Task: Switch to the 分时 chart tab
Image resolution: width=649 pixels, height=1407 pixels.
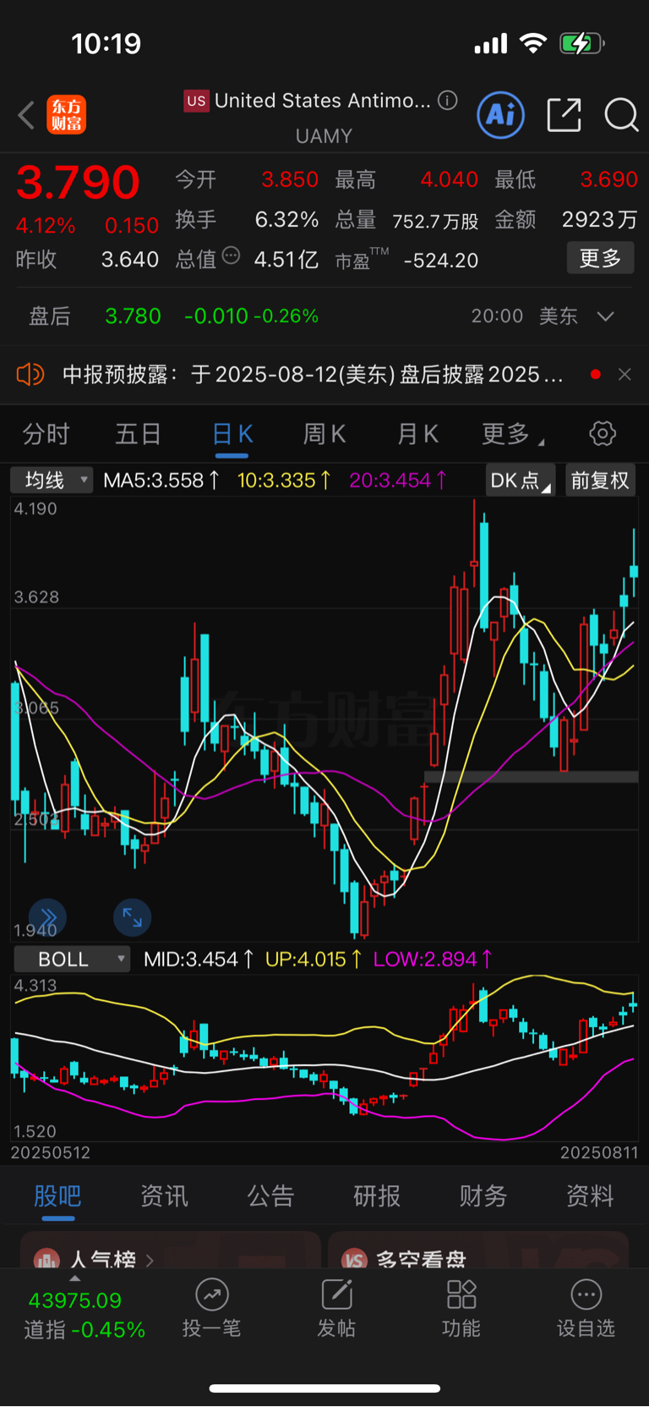Action: point(46,434)
